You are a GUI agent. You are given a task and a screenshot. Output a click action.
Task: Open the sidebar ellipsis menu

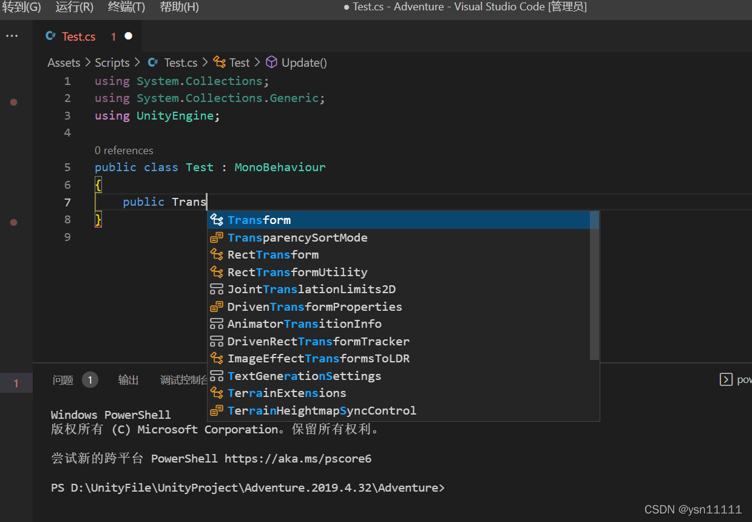pyautogui.click(x=12, y=36)
